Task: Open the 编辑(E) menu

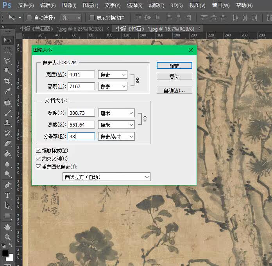Action: 48,5
